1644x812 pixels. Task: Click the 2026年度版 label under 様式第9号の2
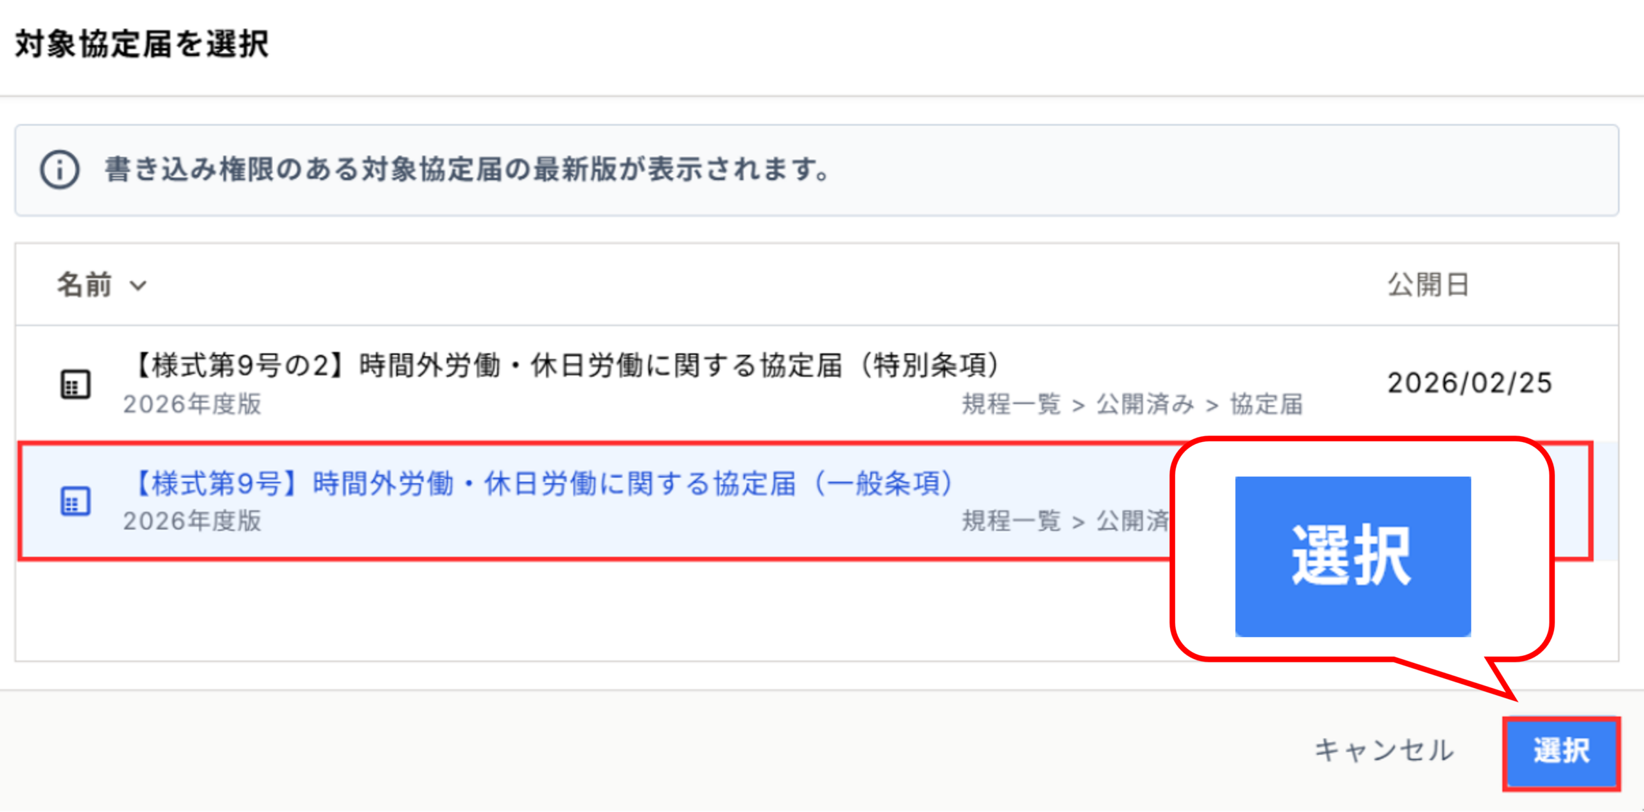coord(193,405)
